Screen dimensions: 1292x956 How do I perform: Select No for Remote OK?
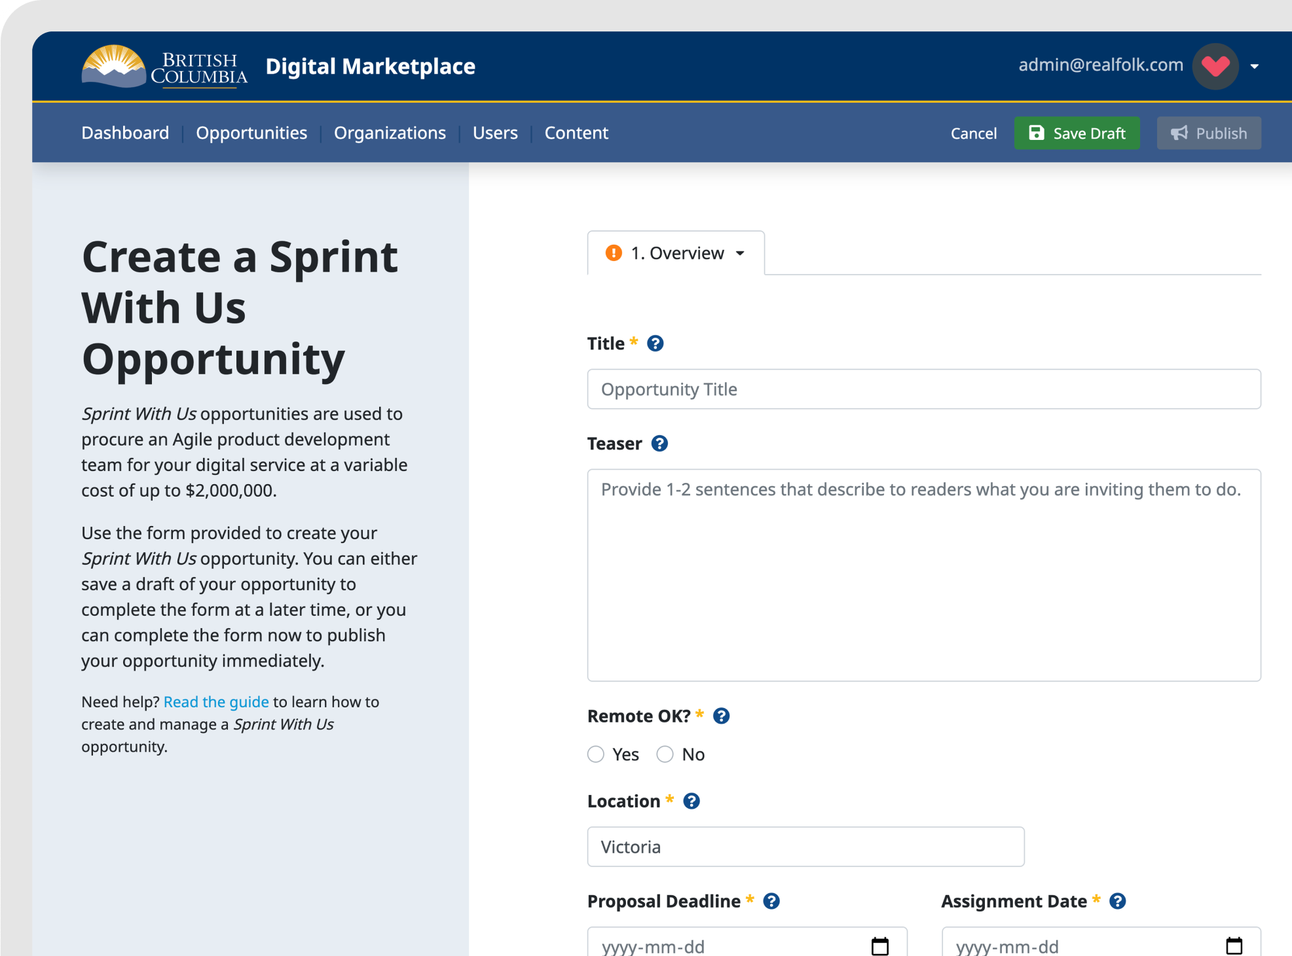pos(665,754)
